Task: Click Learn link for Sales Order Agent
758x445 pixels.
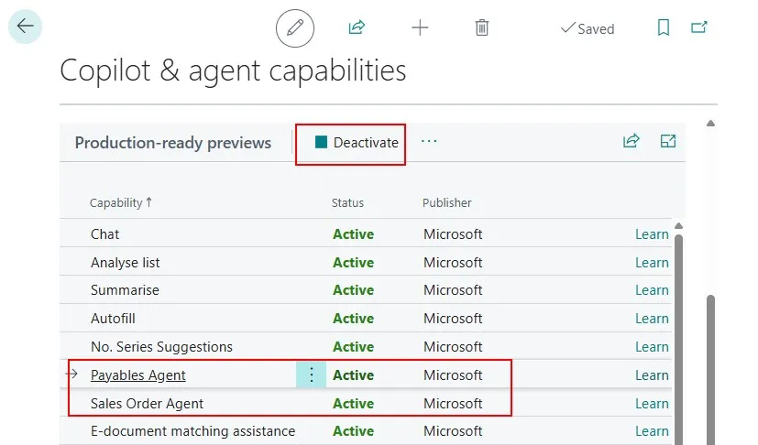Action: (652, 404)
